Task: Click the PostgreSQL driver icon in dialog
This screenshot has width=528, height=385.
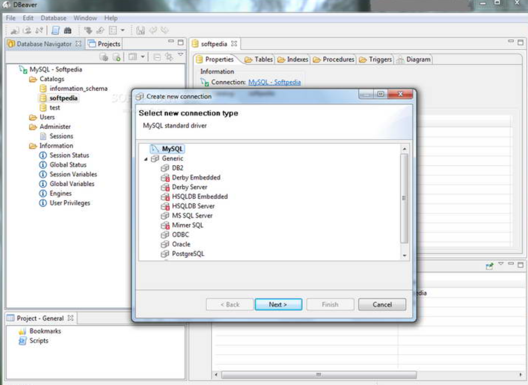Action: pos(165,254)
